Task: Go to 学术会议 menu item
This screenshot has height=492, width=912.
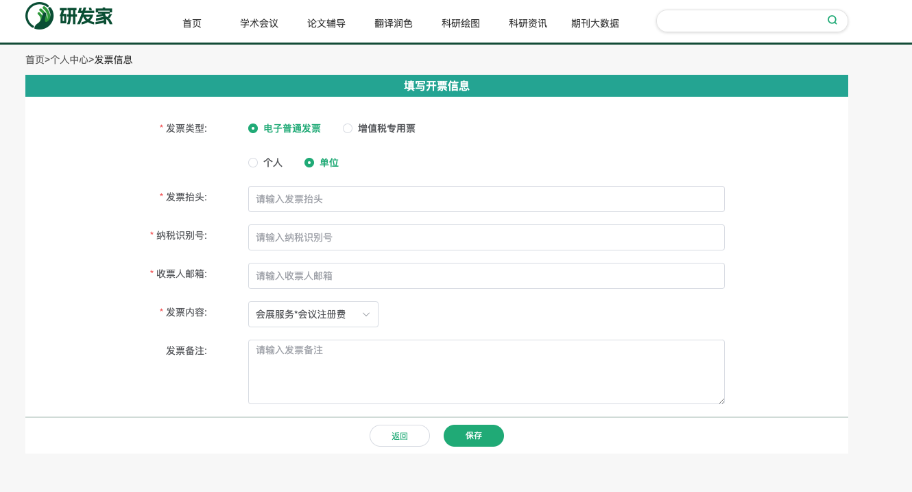Action: point(259,23)
